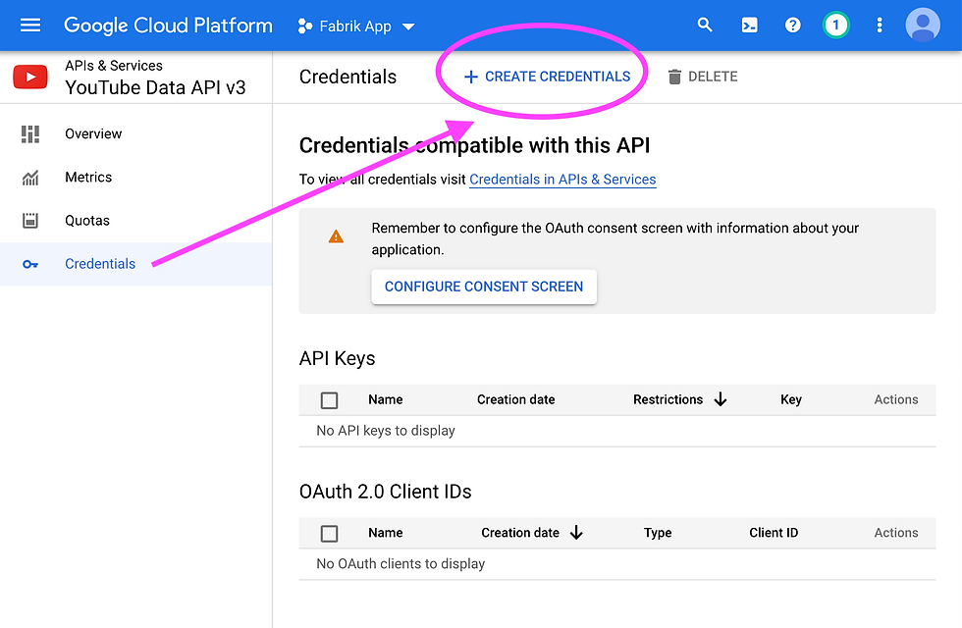Click the DELETE button label
962x628 pixels.
tap(713, 77)
